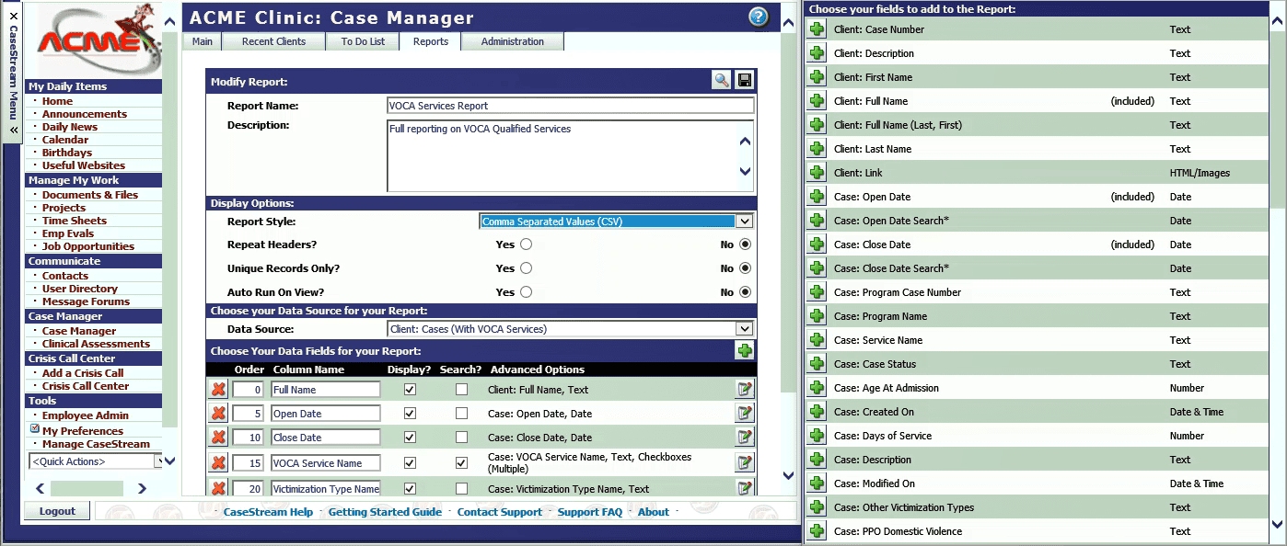Open the Report Style dropdown

tap(617, 222)
